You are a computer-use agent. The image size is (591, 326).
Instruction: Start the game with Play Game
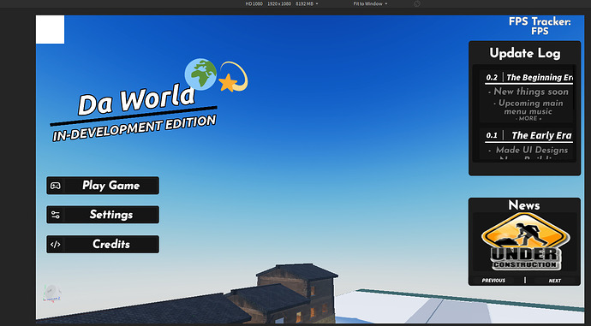103,185
